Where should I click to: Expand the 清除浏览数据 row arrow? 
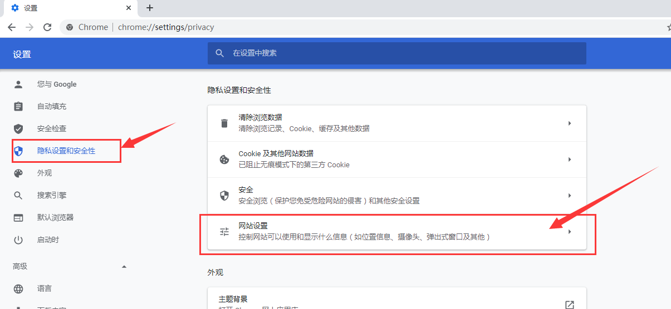point(569,123)
